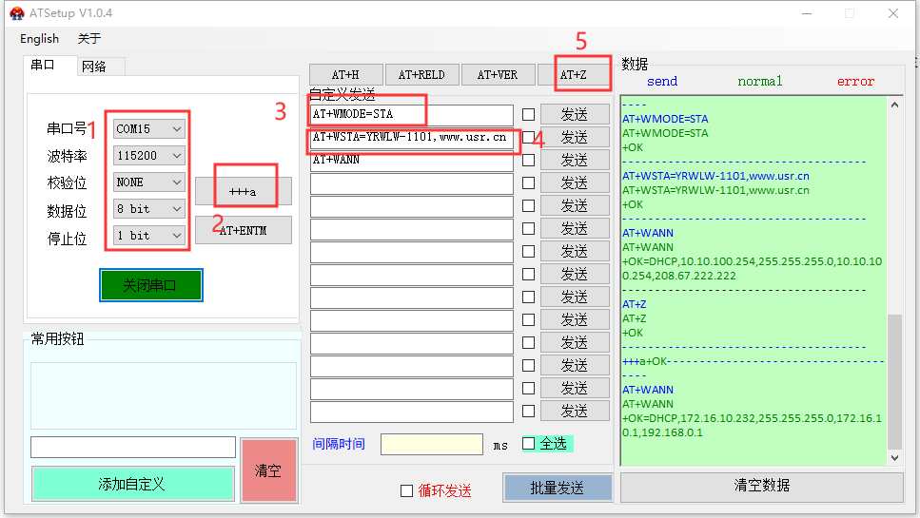Click the ATSetup app icon in title bar
The height and width of the screenshot is (518, 920).
tap(16, 12)
